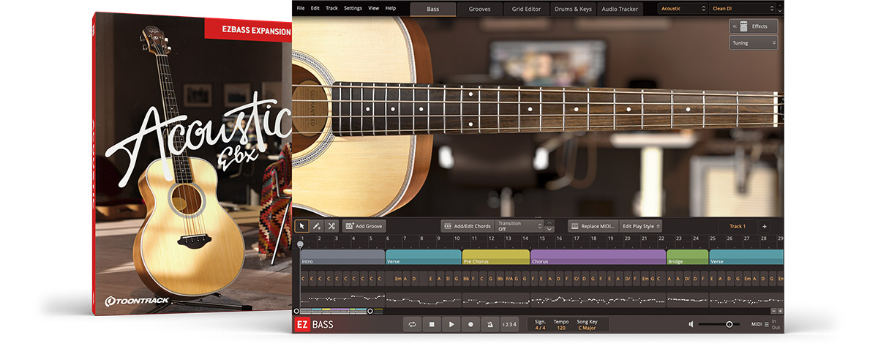Click the Replace MIDI button
The height and width of the screenshot is (357, 878).
click(593, 226)
